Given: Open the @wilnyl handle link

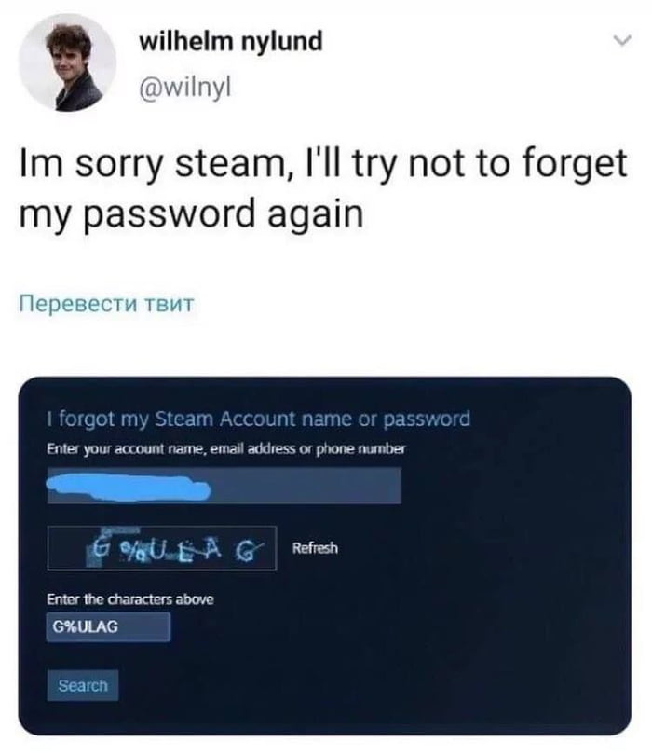Looking at the screenshot, I should 185,88.
